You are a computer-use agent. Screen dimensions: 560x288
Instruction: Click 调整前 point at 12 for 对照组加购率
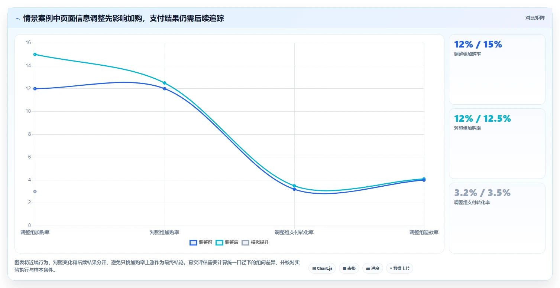165,89
